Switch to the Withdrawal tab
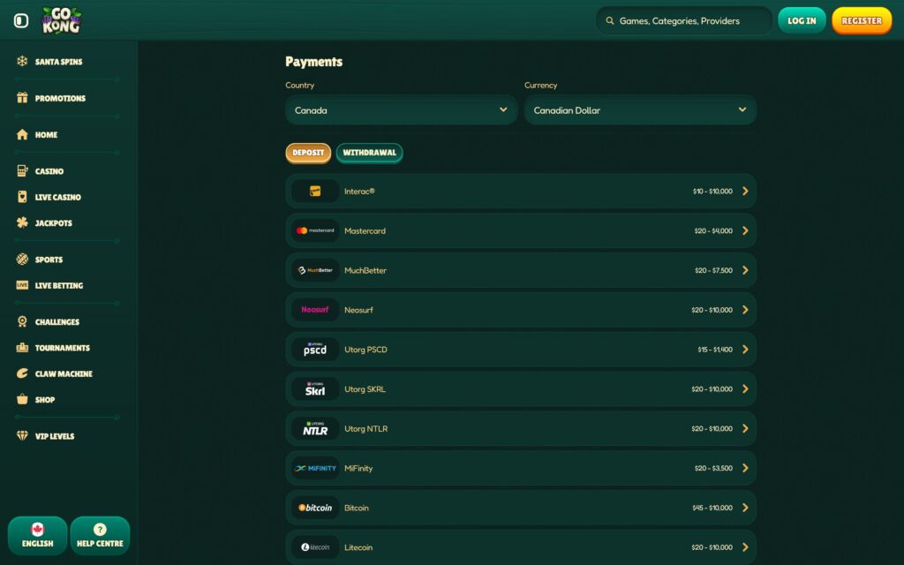The width and height of the screenshot is (904, 565). click(x=370, y=152)
